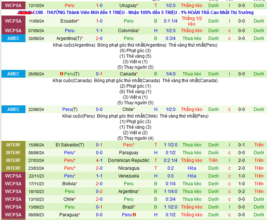Click the flag icon in the Paraguay row
This screenshot has width=267, height=220.
coord(134,215)
